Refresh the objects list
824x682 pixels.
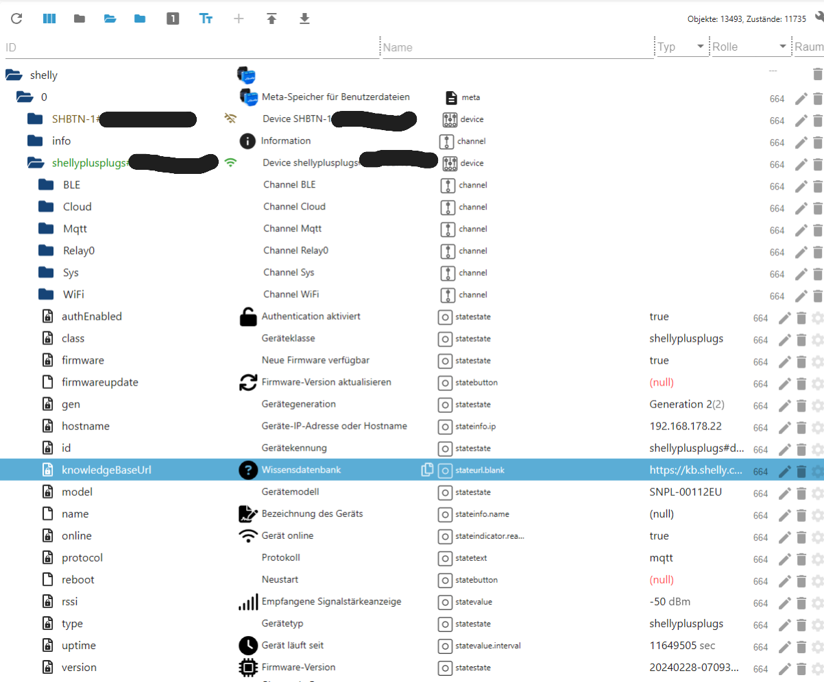coord(16,18)
